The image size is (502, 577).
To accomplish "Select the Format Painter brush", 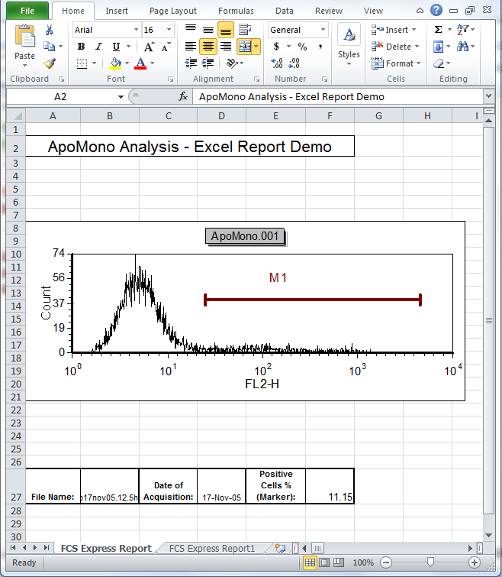I will click(x=50, y=63).
